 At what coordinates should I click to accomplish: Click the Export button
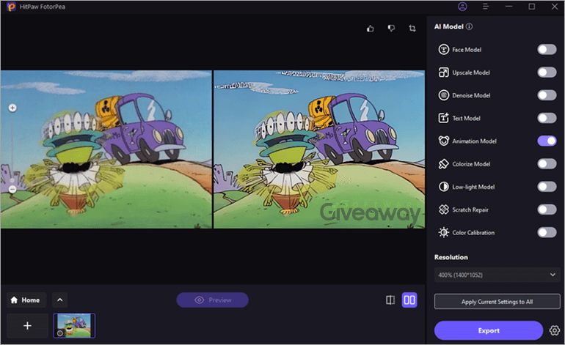click(488, 330)
